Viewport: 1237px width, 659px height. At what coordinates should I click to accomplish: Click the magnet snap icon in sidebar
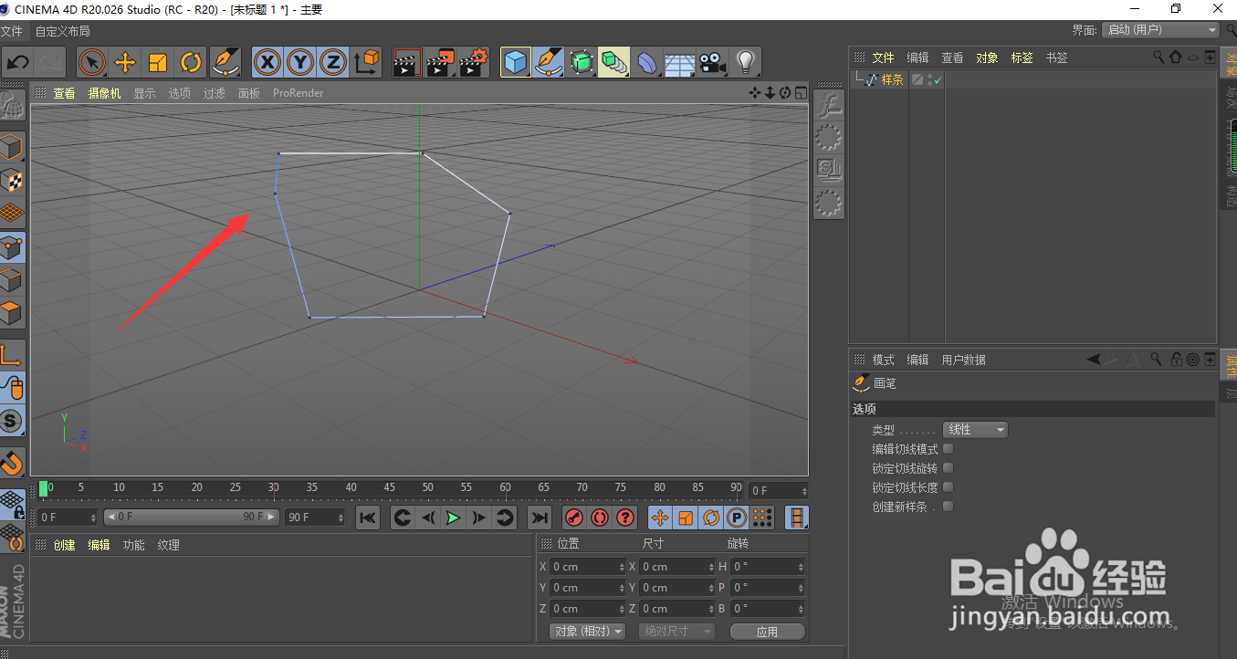click(x=12, y=464)
